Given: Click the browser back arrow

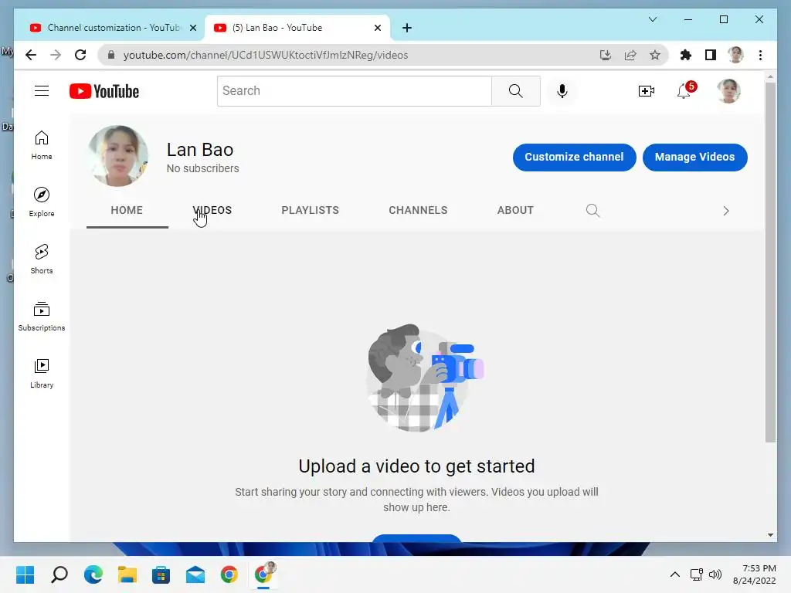Looking at the screenshot, I should [31, 55].
